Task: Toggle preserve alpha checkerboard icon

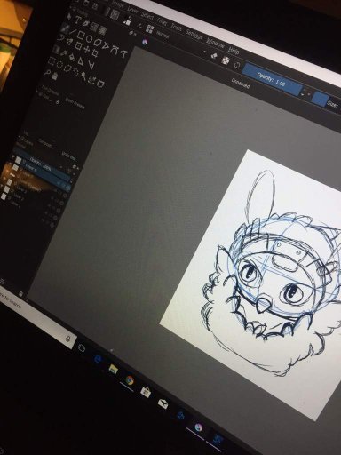Action: pyautogui.click(x=226, y=60)
